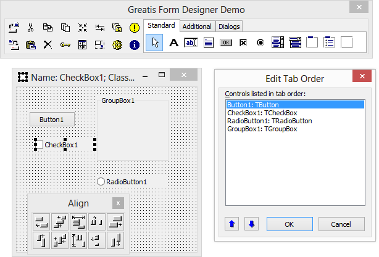Move selected control up in tab order
The image size is (379, 257).
232,224
